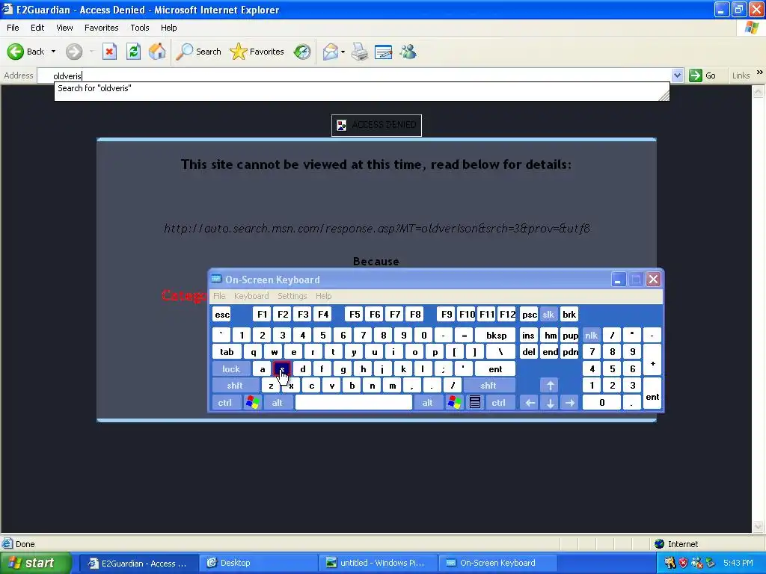Viewport: 766px width, 574px height.
Task: Open the Help menu in Internet Explorer
Action: click(x=168, y=28)
